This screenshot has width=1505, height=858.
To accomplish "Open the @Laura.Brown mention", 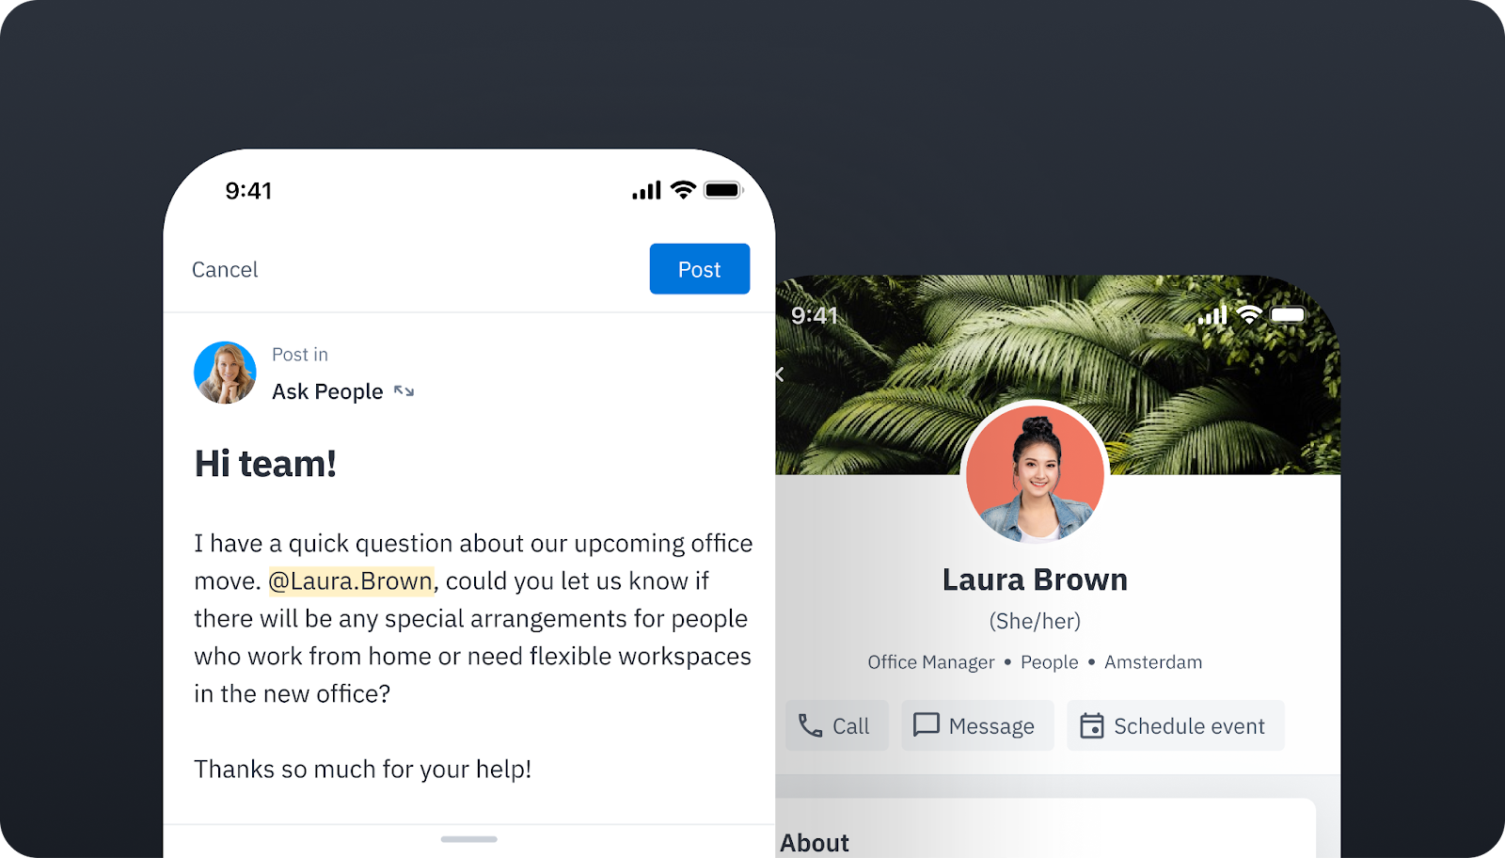I will point(351,581).
